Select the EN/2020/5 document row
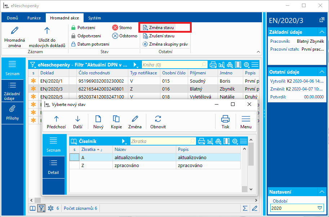Viewport: 329px width, 217px height. tap(144, 97)
